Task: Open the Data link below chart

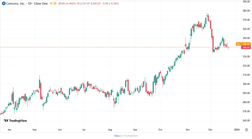Action: (117, 136)
